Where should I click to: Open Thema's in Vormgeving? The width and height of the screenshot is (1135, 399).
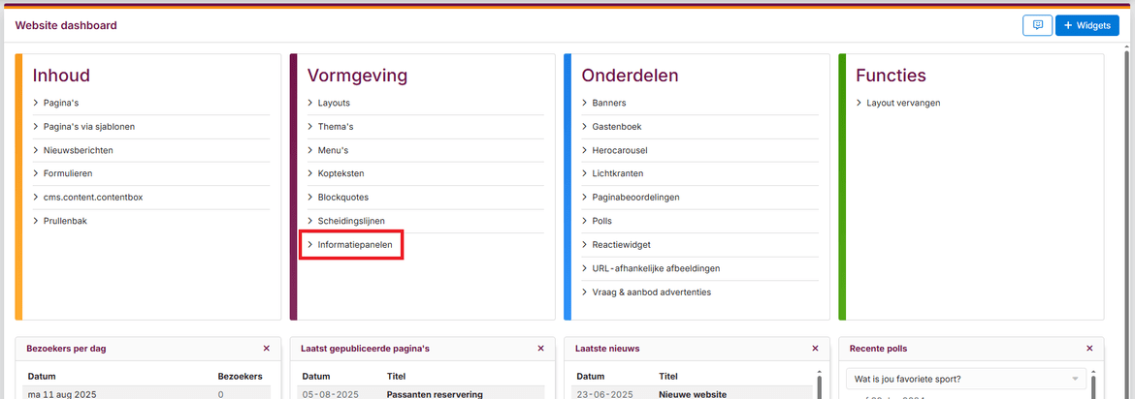336,127
